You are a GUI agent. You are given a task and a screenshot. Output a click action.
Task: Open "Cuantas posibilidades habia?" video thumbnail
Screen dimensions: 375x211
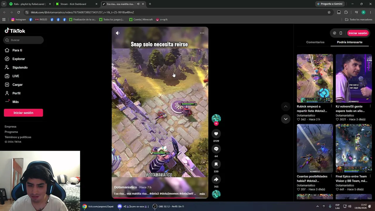(315, 148)
